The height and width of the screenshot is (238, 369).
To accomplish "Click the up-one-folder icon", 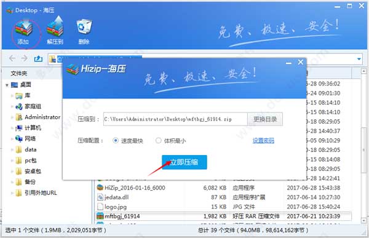I will coord(38,58).
